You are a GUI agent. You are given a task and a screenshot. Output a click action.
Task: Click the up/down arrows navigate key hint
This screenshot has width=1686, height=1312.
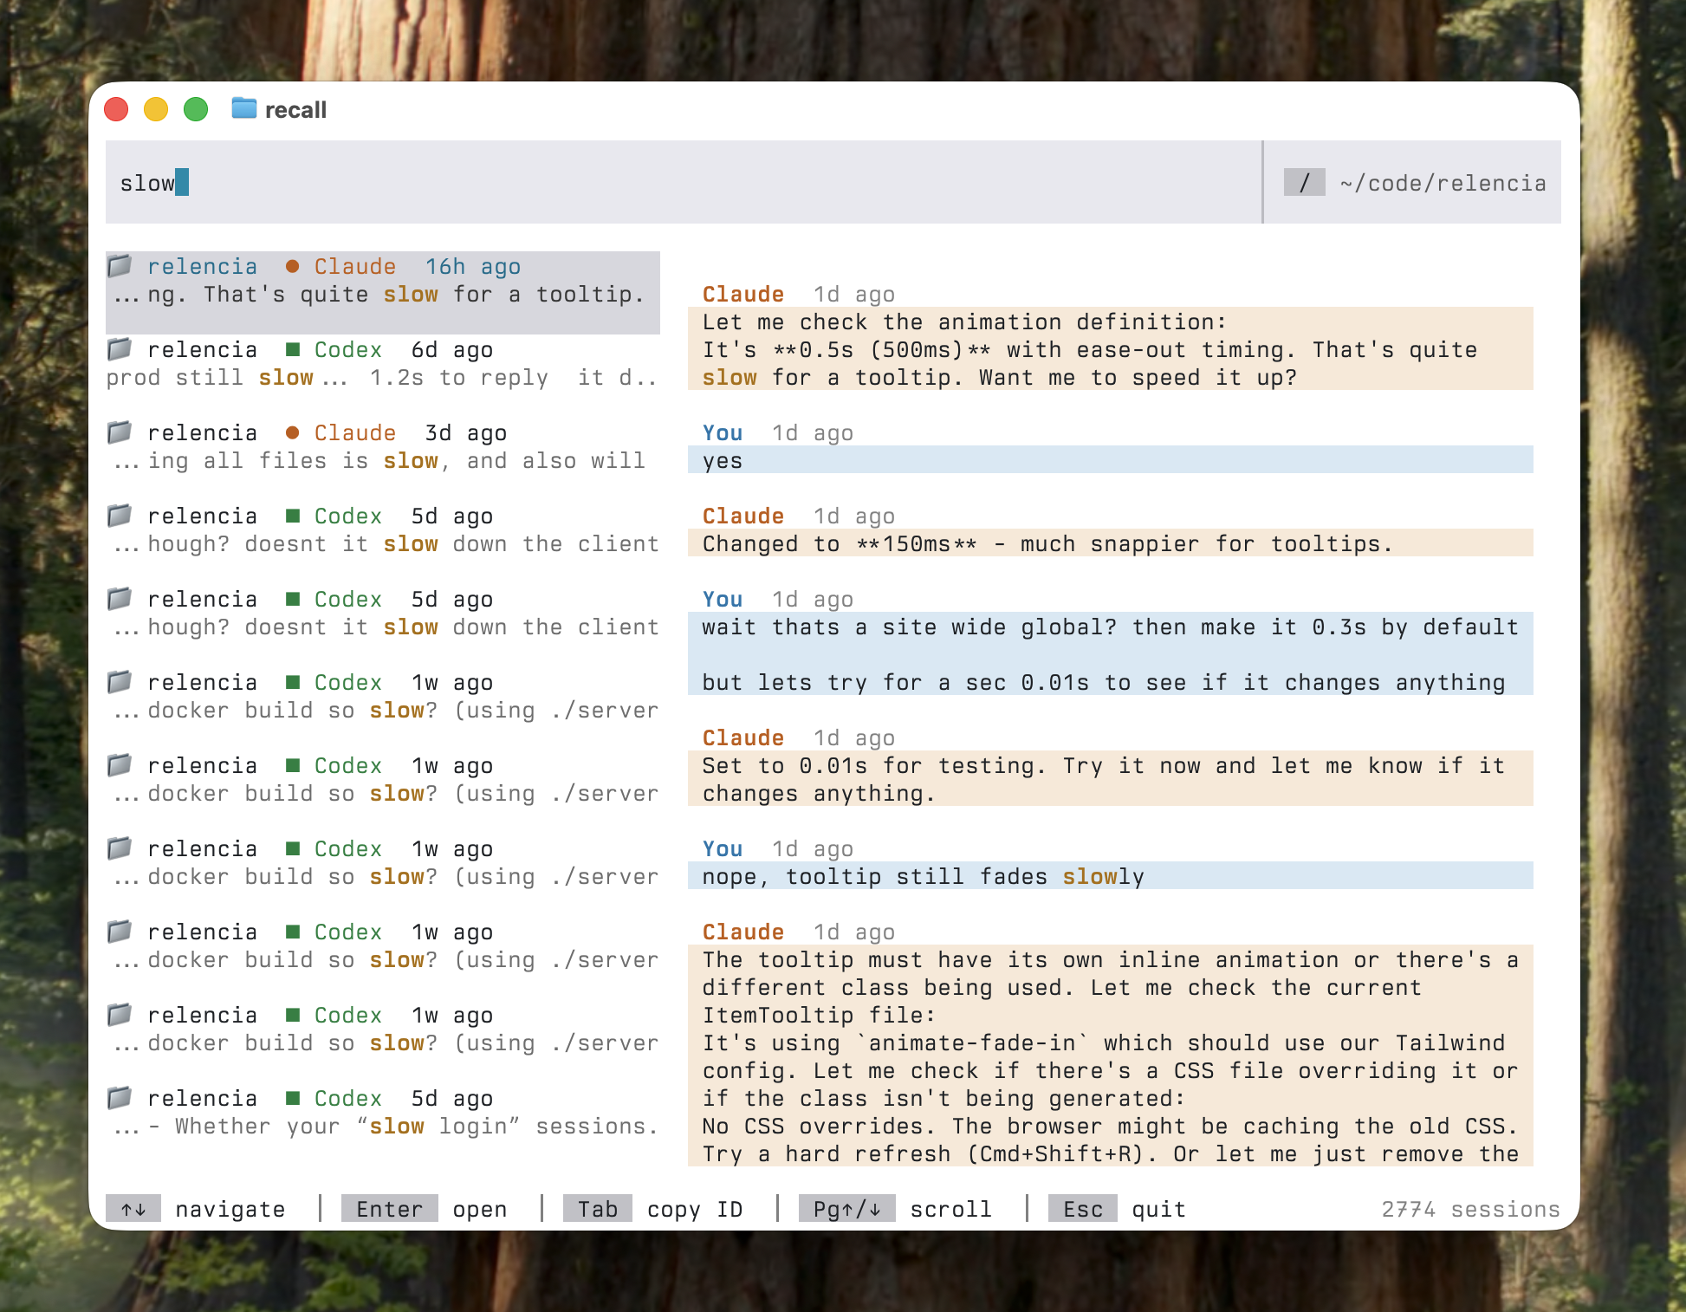(133, 1209)
